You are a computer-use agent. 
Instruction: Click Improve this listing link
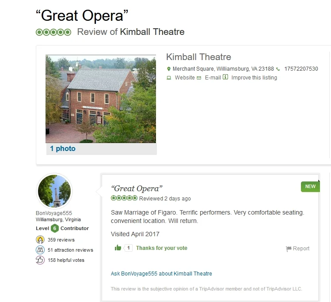(254, 78)
